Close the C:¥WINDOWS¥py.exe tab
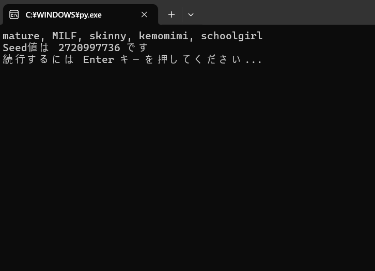The height and width of the screenshot is (271, 375). pos(144,14)
